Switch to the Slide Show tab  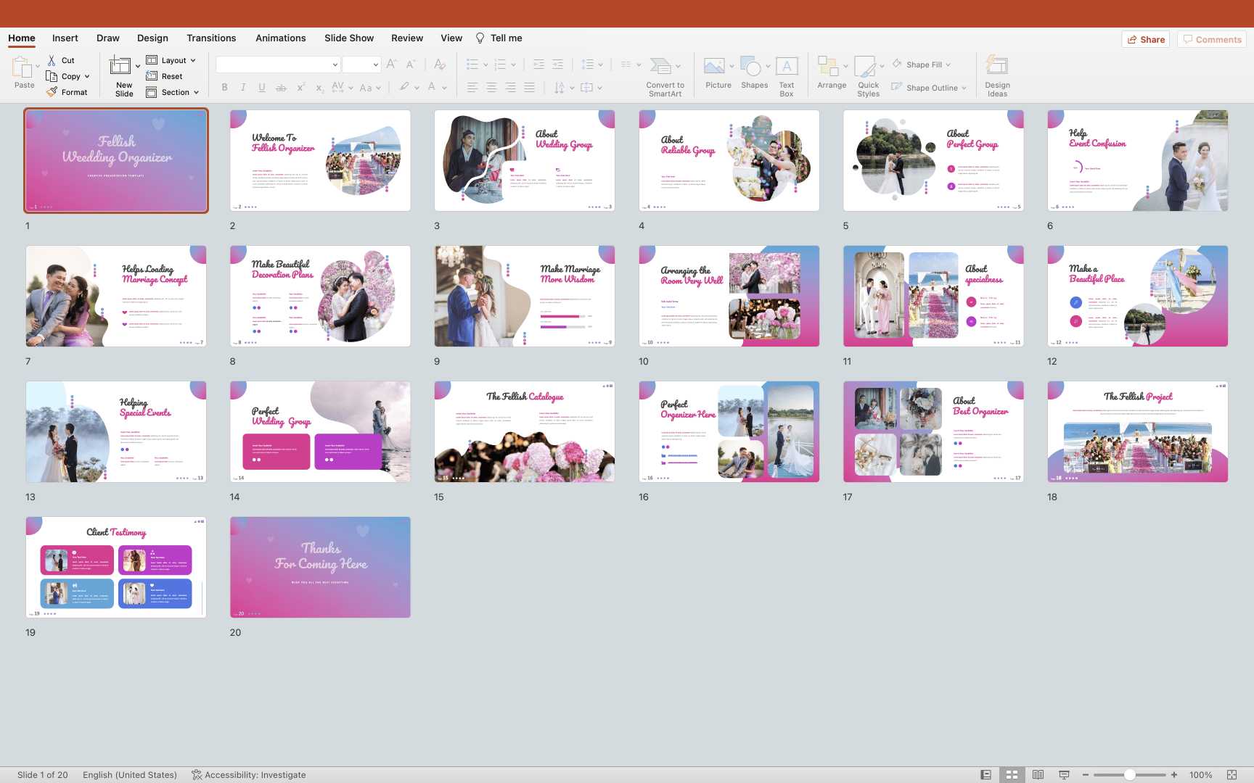349,38
